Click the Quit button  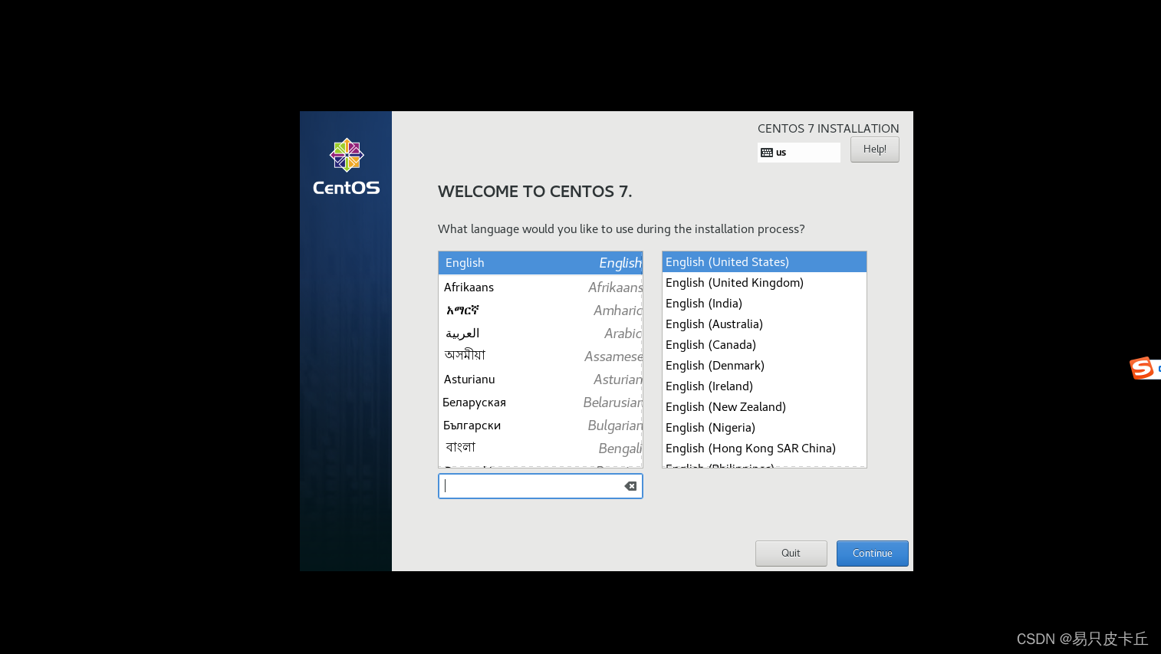coord(791,553)
